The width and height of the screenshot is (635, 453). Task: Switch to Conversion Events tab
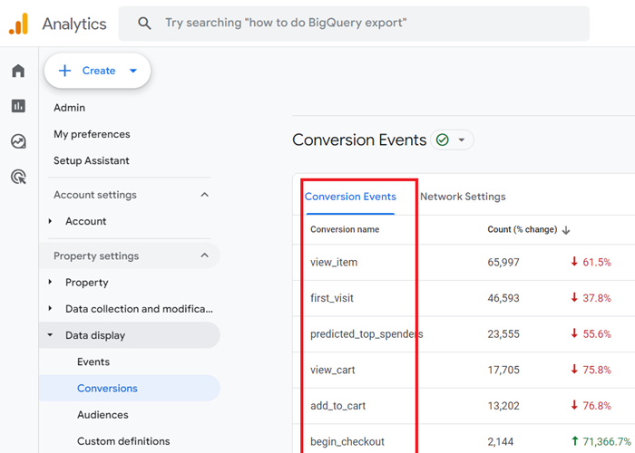pos(350,197)
